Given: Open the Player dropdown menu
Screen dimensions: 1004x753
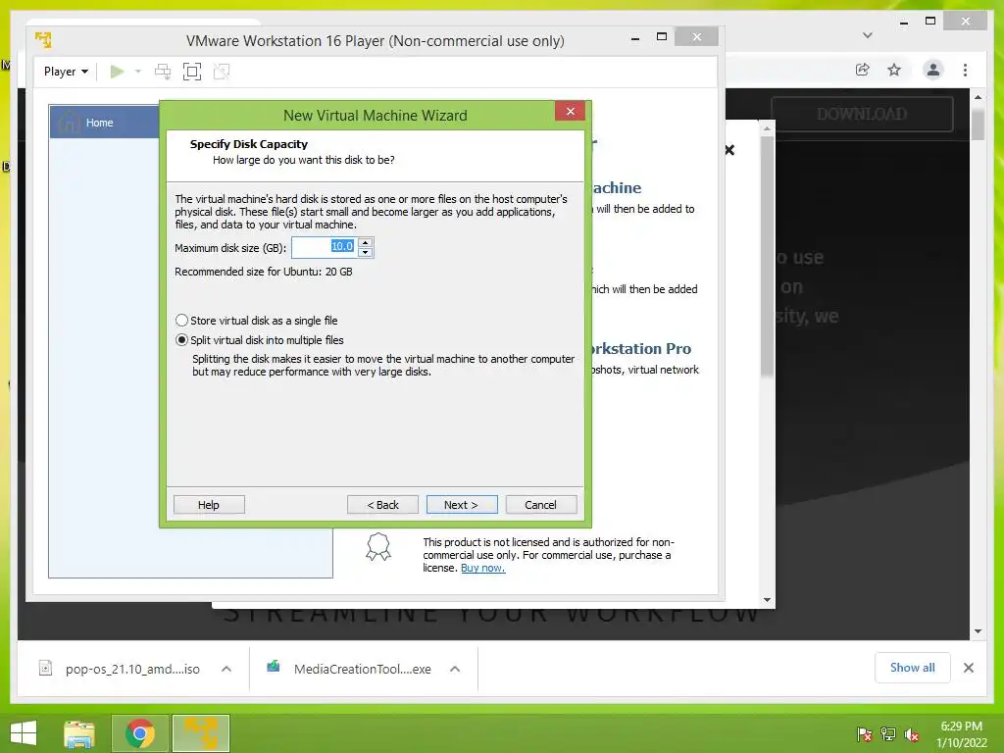Looking at the screenshot, I should [66, 71].
